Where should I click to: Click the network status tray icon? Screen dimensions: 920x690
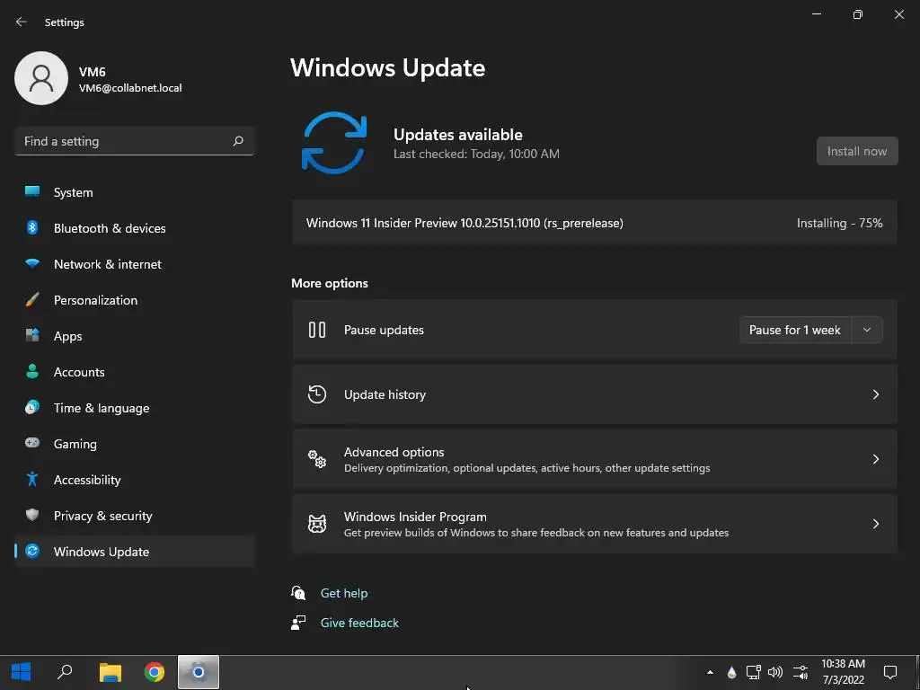754,672
